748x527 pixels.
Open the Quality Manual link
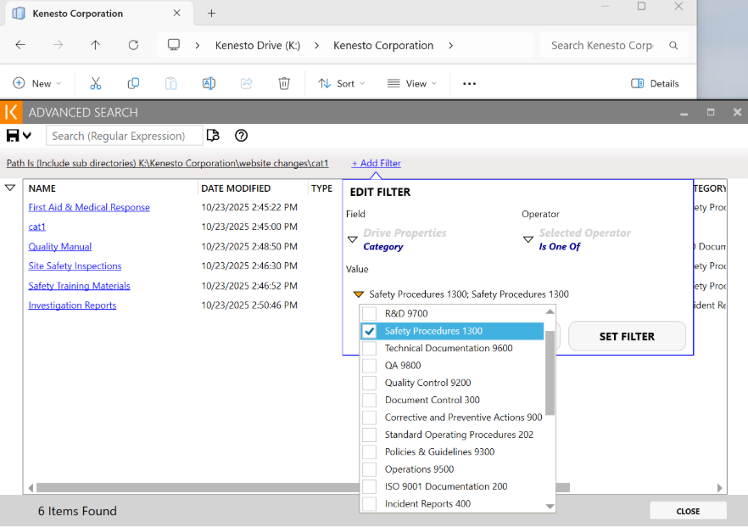tap(59, 246)
